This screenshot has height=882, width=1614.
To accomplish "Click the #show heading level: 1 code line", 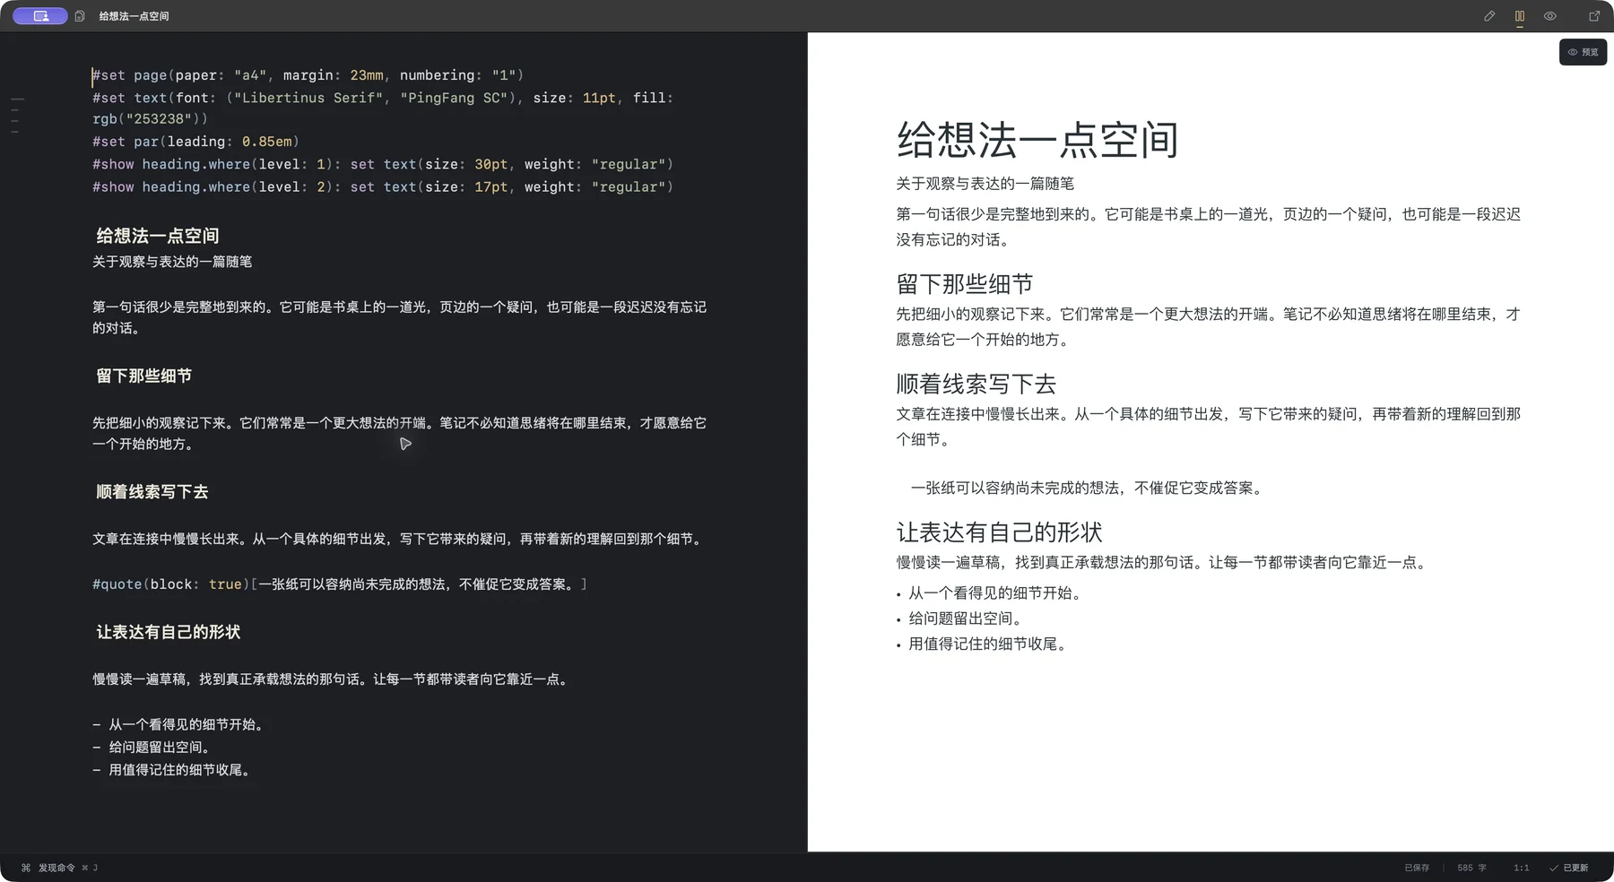I will 383,164.
